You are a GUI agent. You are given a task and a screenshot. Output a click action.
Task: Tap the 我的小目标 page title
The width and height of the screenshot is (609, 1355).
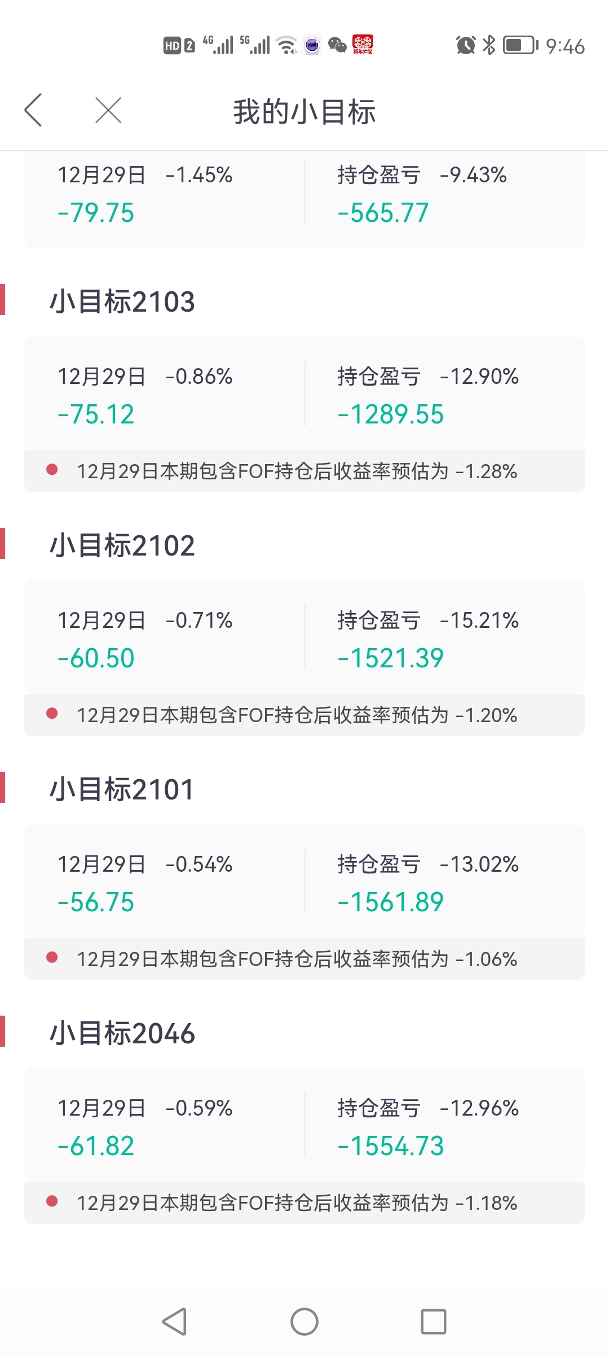coord(304,111)
